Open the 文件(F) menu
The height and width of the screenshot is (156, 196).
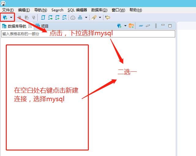8,10
